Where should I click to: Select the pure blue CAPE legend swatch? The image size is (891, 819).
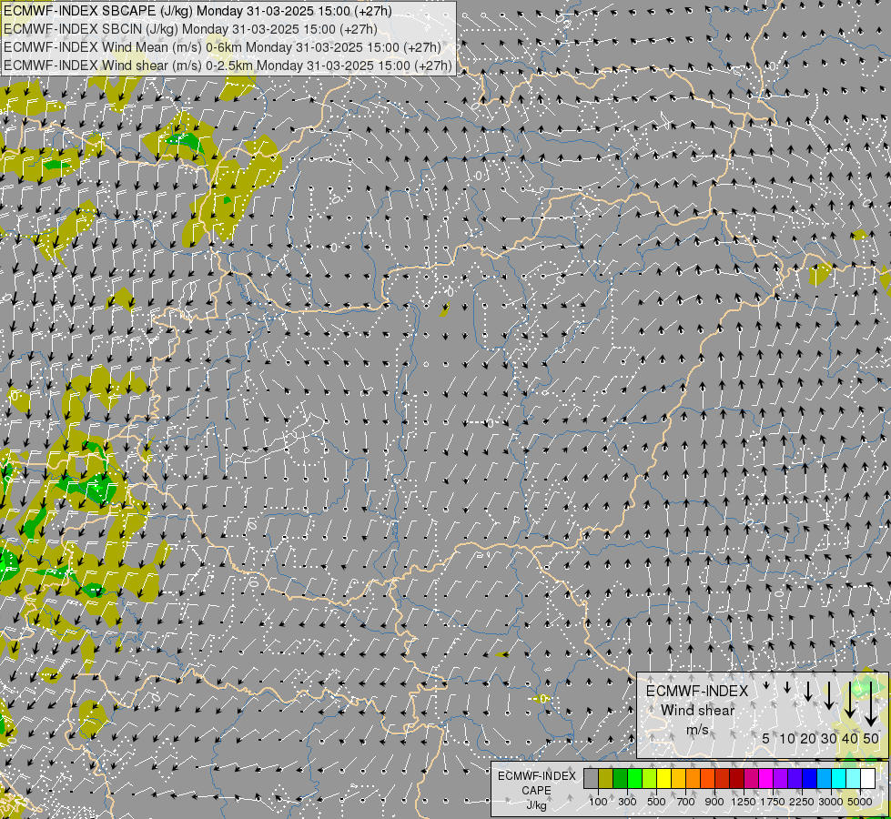810,778
